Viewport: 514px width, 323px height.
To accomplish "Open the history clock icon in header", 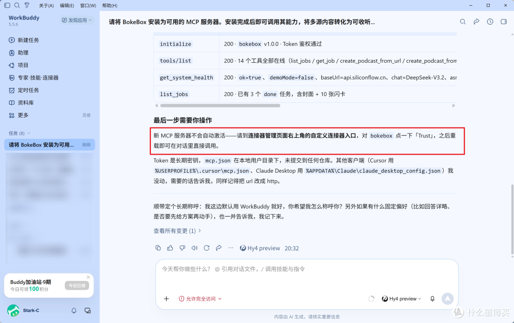I will pyautogui.click(x=490, y=21).
